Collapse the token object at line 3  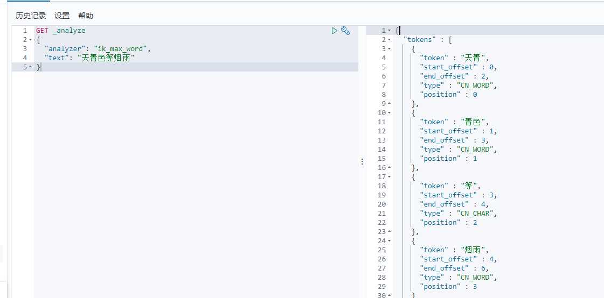(x=389, y=49)
